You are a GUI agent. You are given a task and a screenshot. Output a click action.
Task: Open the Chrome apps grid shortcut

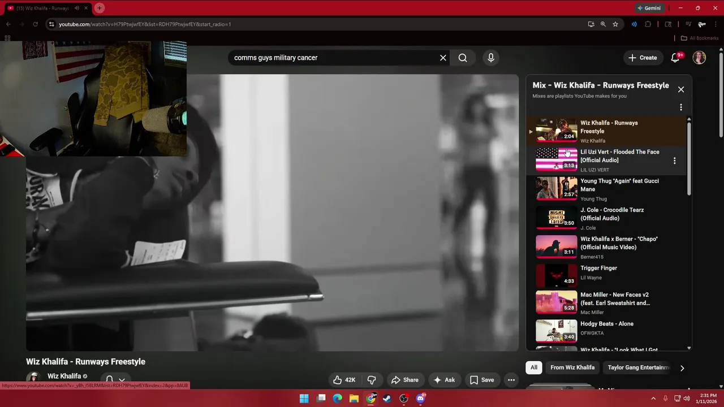tap(7, 38)
